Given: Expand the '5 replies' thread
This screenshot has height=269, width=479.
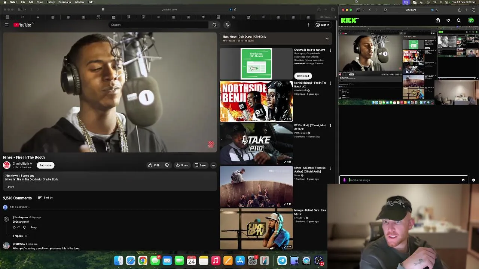Looking at the screenshot, I should point(20,236).
